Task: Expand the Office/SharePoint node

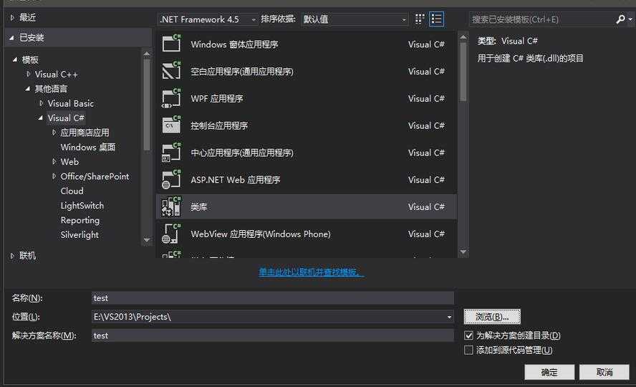Action: tap(54, 176)
